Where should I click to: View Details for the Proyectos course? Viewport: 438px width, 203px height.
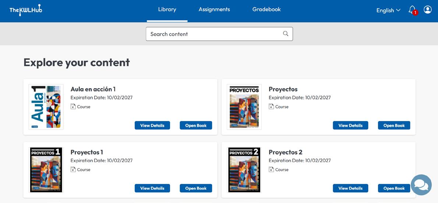click(x=350, y=125)
